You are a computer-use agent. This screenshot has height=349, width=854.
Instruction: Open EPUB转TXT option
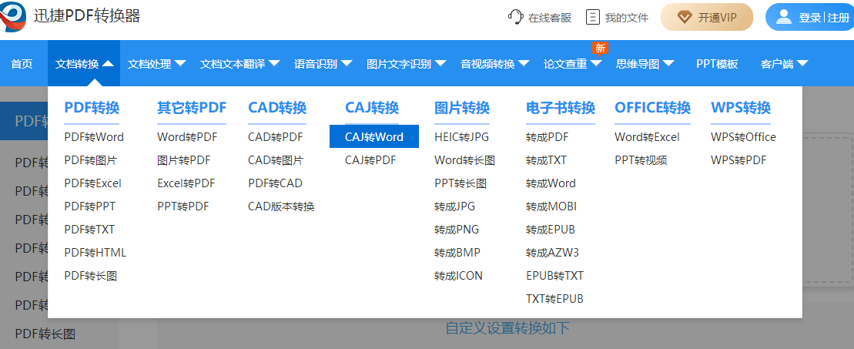[555, 276]
